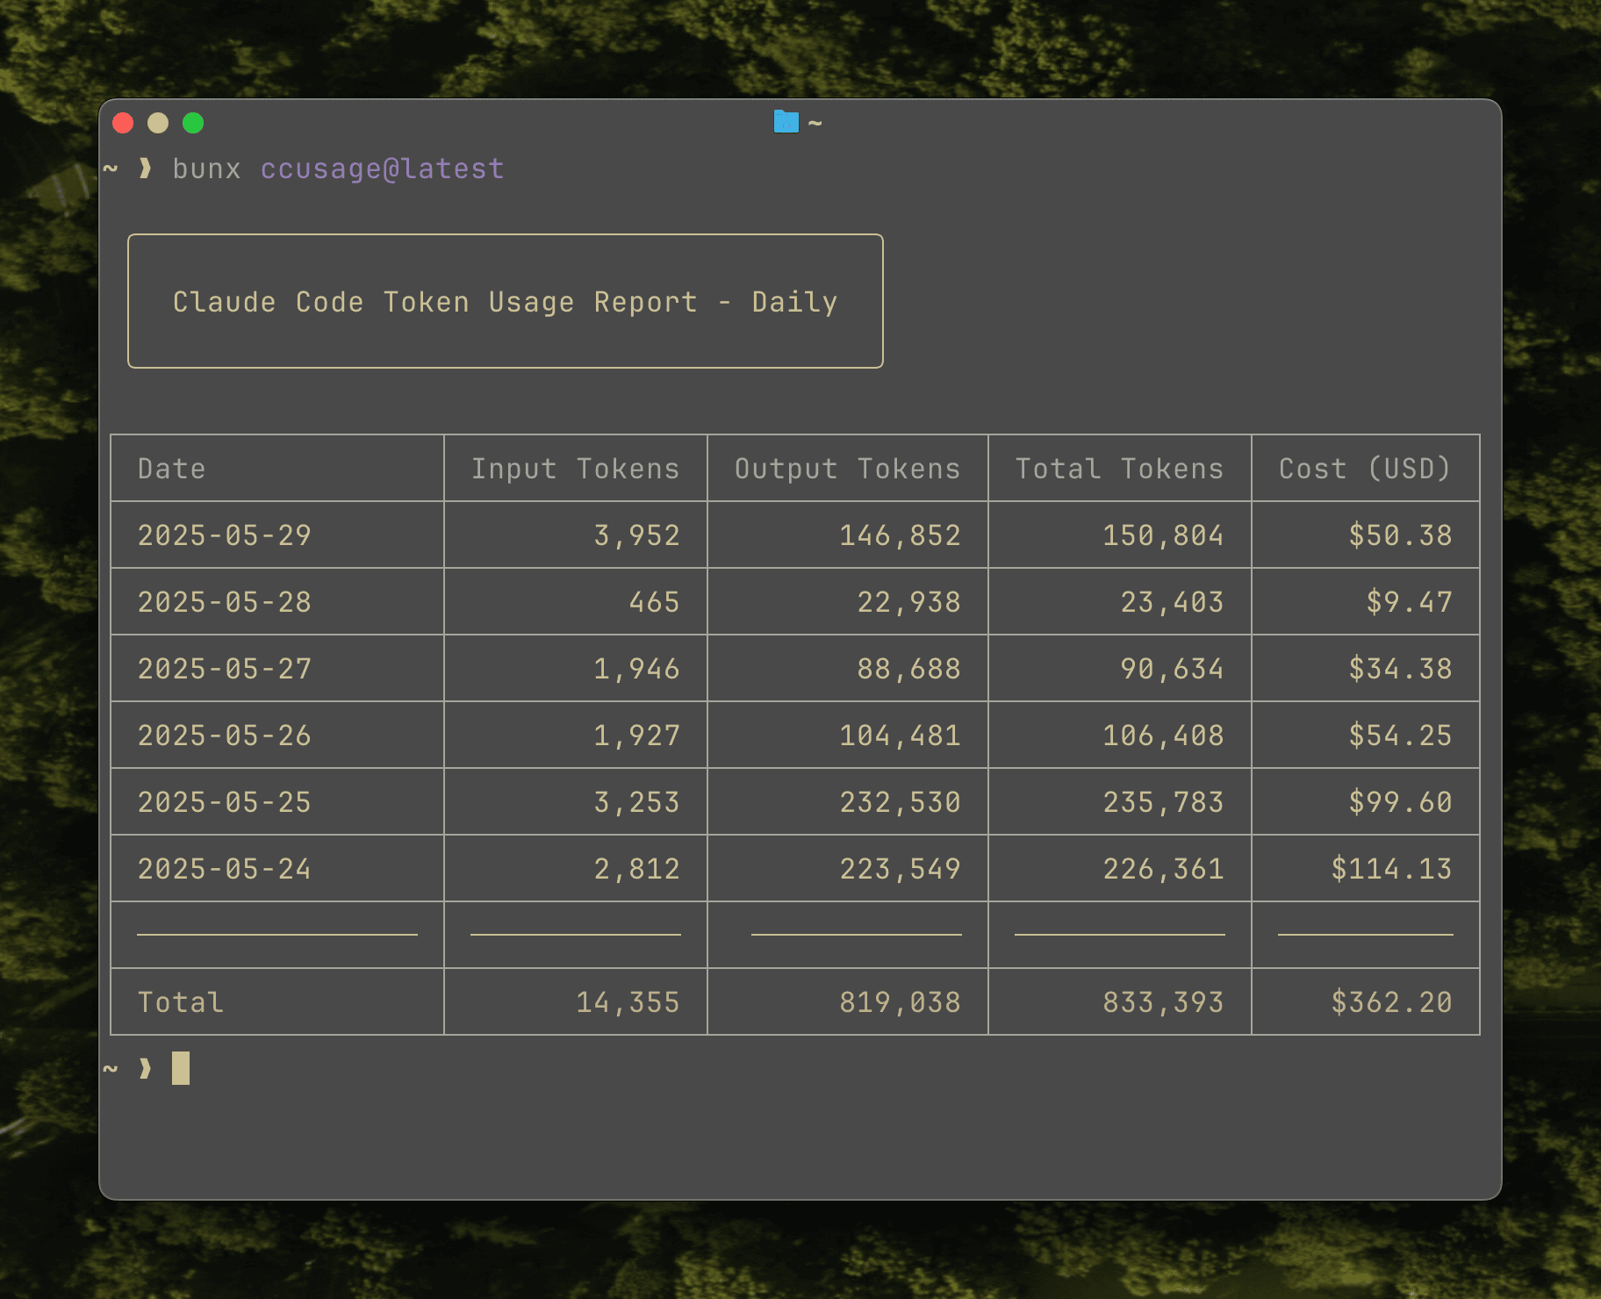Viewport: 1601px width, 1299px height.
Task: Click the cursor block at the bottom prompt
Action: 181,1068
